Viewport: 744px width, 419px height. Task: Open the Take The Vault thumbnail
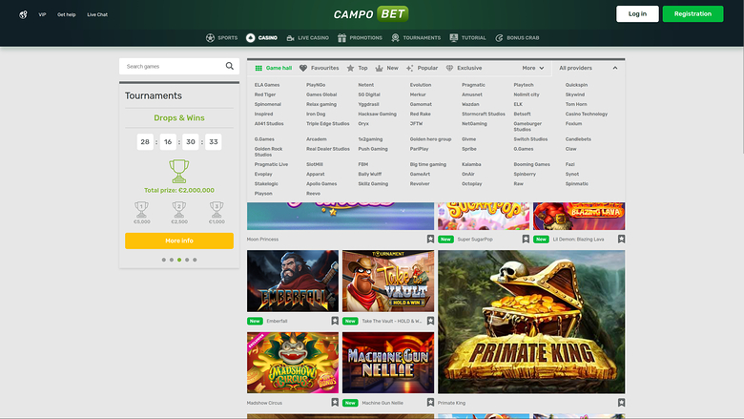pos(388,281)
